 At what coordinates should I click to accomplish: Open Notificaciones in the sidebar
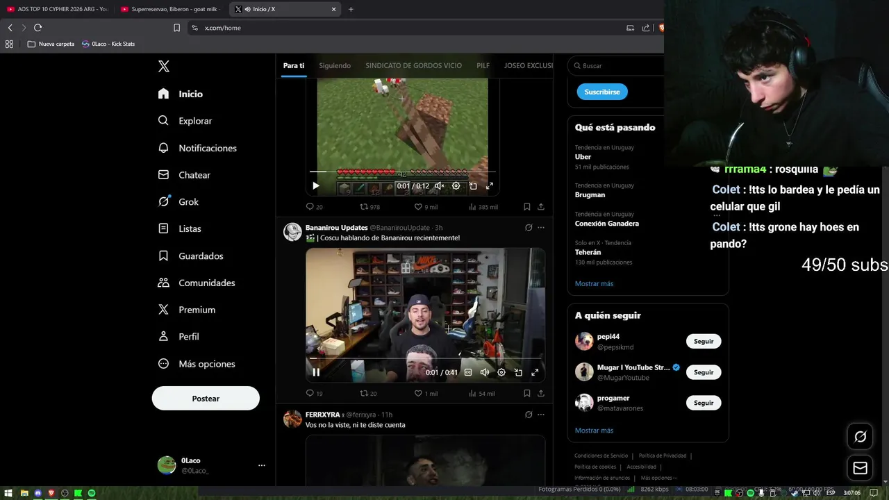click(197, 148)
